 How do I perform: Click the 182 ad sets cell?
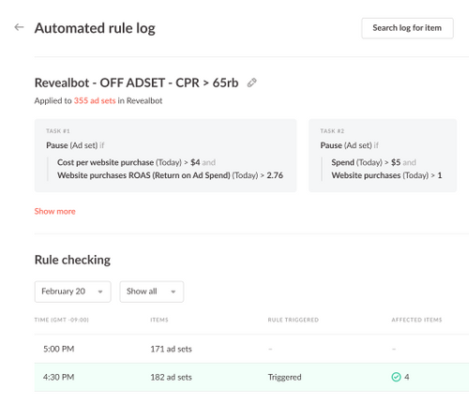[x=171, y=377]
